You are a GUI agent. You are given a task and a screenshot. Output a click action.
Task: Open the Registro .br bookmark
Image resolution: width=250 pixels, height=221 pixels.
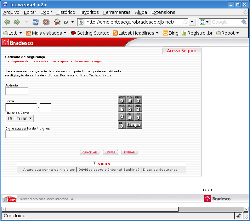click(197, 33)
